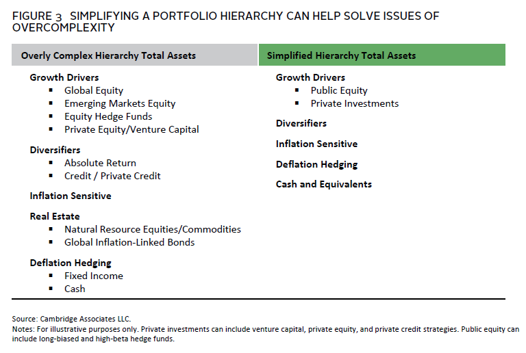Select the Fixed Income list item

click(x=94, y=276)
